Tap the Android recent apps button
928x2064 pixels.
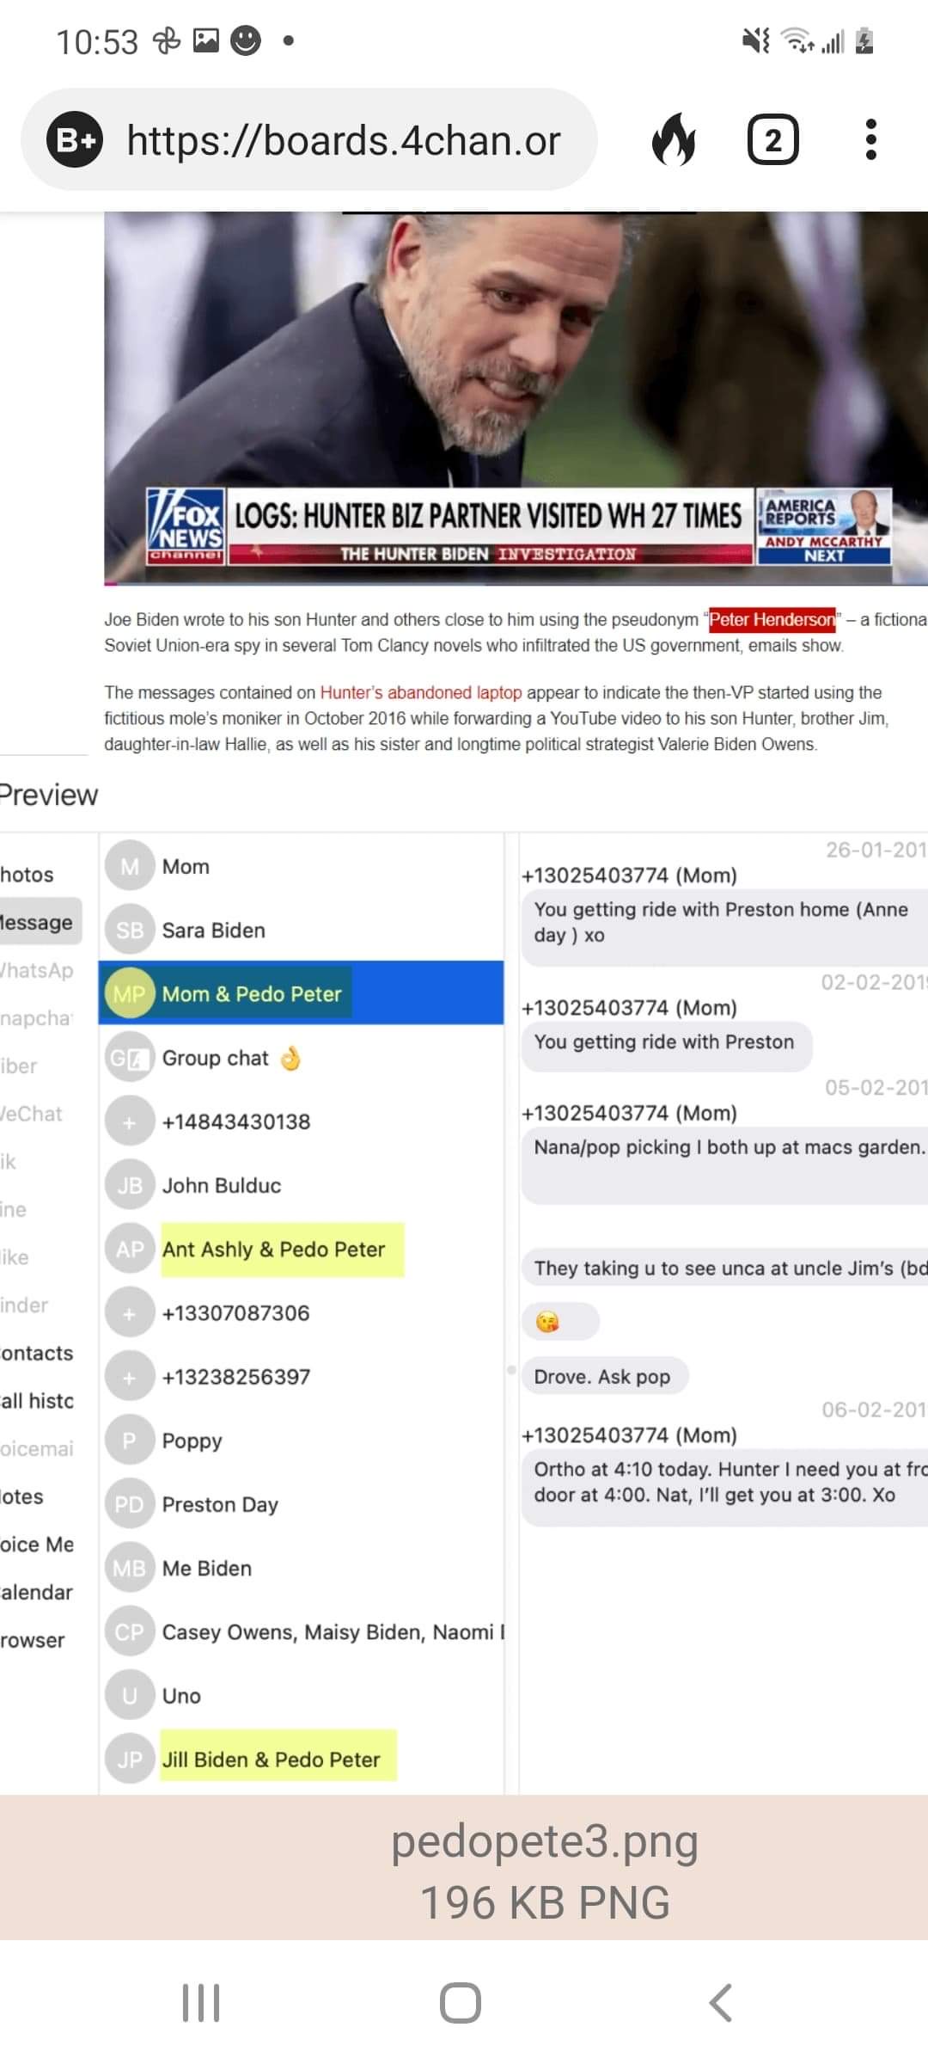coord(201,2002)
